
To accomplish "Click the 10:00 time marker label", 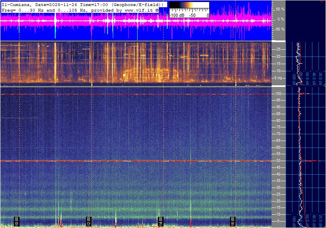I will click(17, 221).
